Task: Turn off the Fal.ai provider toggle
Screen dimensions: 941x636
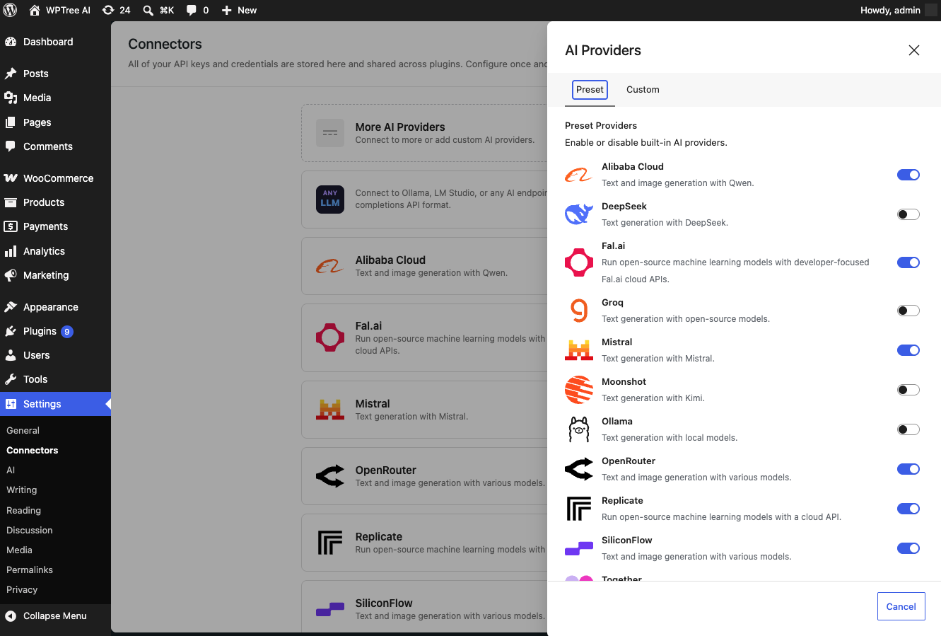Action: 908,262
